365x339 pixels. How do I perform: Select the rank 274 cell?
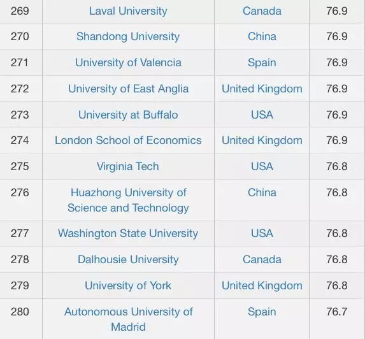(20, 140)
